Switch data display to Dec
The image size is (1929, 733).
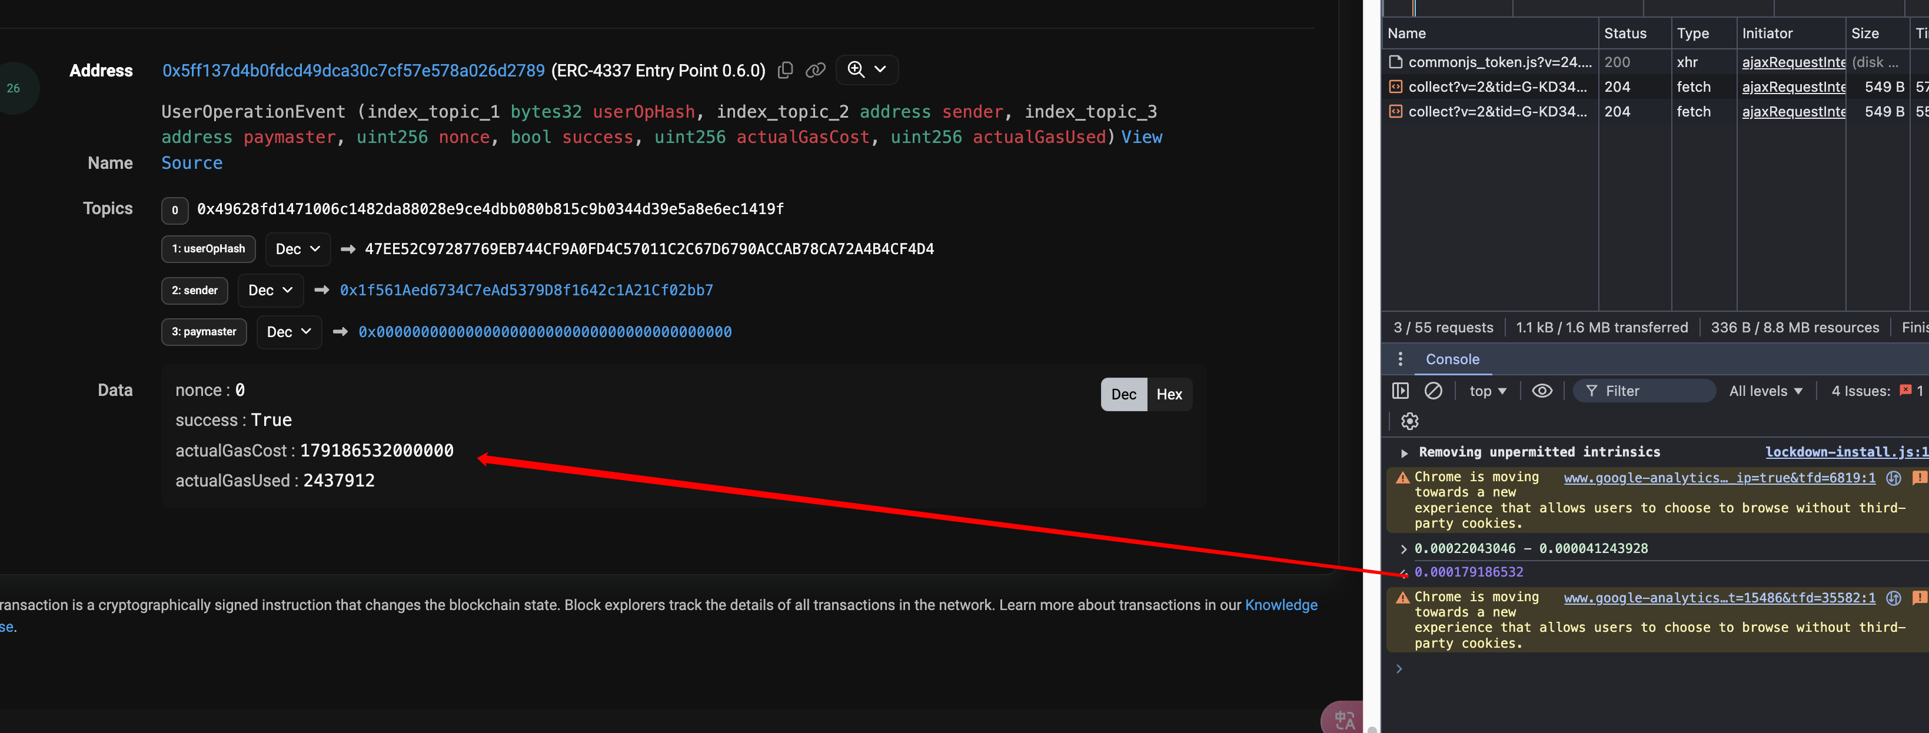1123,395
